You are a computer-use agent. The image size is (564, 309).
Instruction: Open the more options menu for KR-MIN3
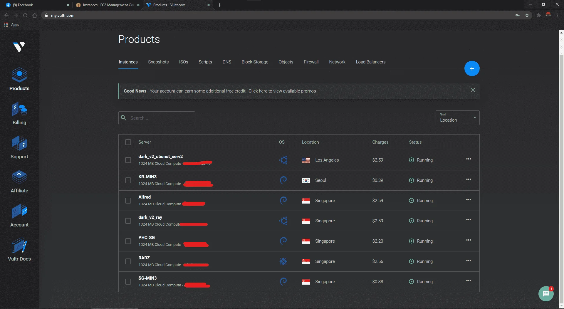coord(469,179)
